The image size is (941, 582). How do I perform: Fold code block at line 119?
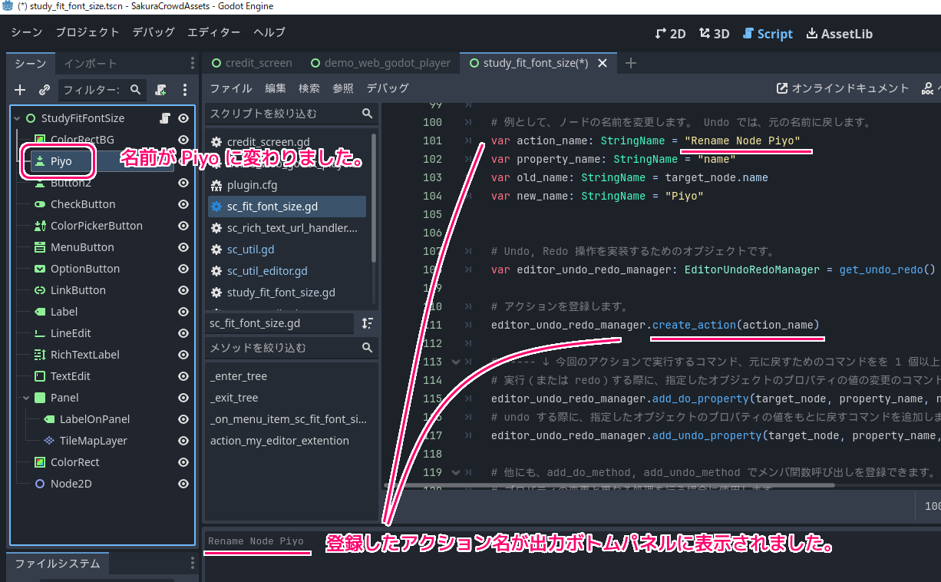coord(455,472)
